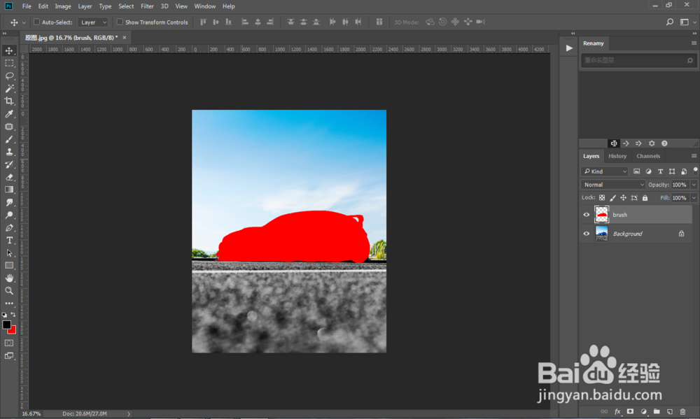Expand the Fill slider arrow
Screen dimensions: 700x419
pos(694,198)
